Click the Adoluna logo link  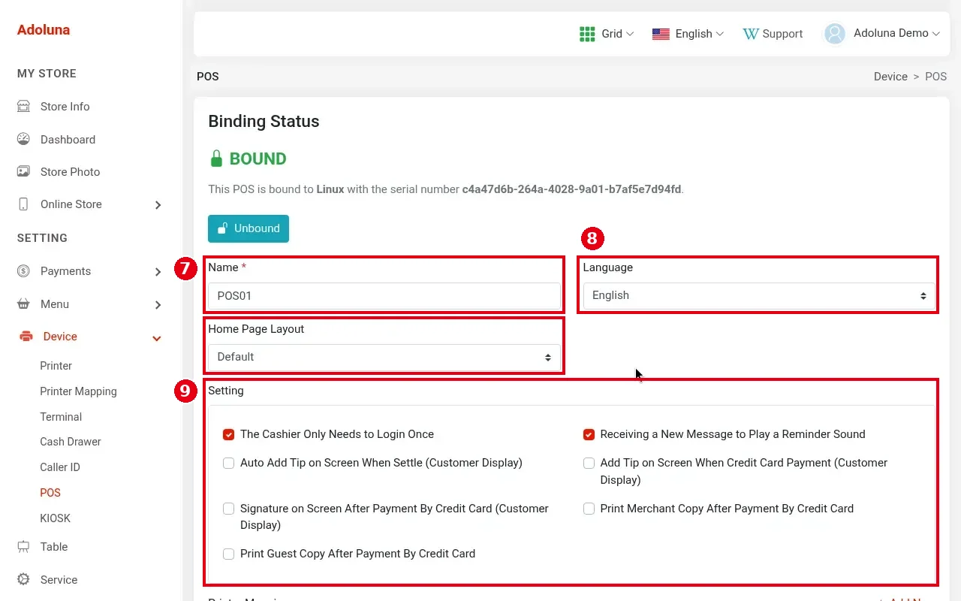pyautogui.click(x=44, y=30)
